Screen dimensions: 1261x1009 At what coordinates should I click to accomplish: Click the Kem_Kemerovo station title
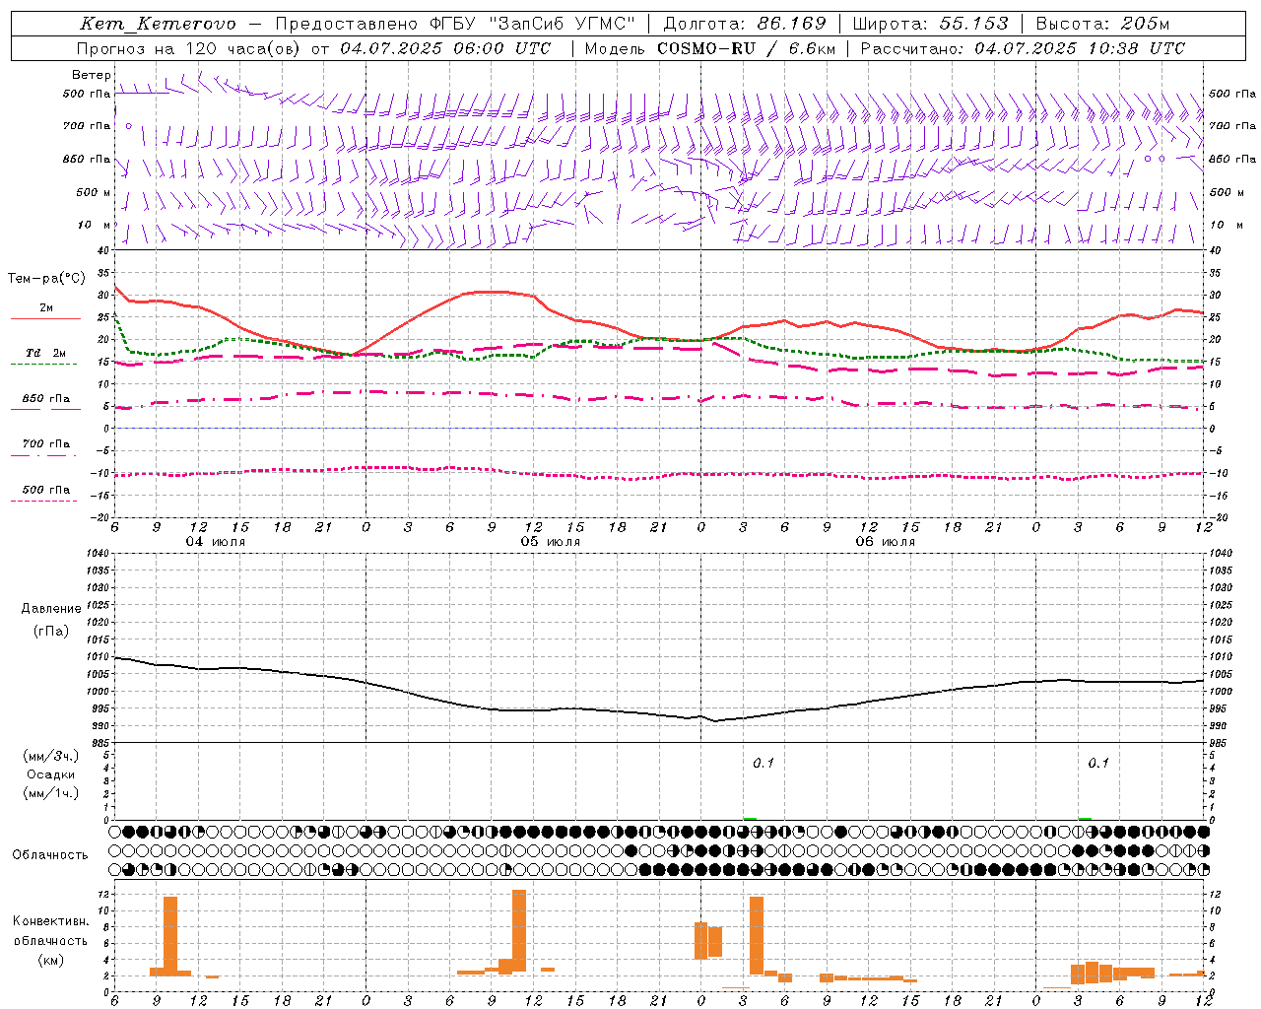click(158, 24)
